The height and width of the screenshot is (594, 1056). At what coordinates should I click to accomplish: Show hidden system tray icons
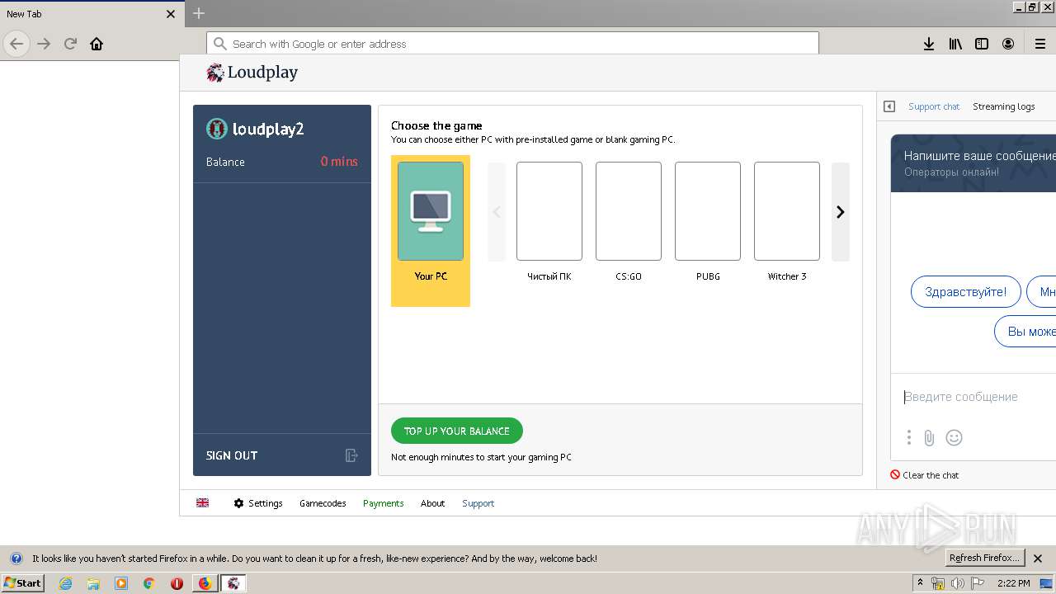point(921,583)
